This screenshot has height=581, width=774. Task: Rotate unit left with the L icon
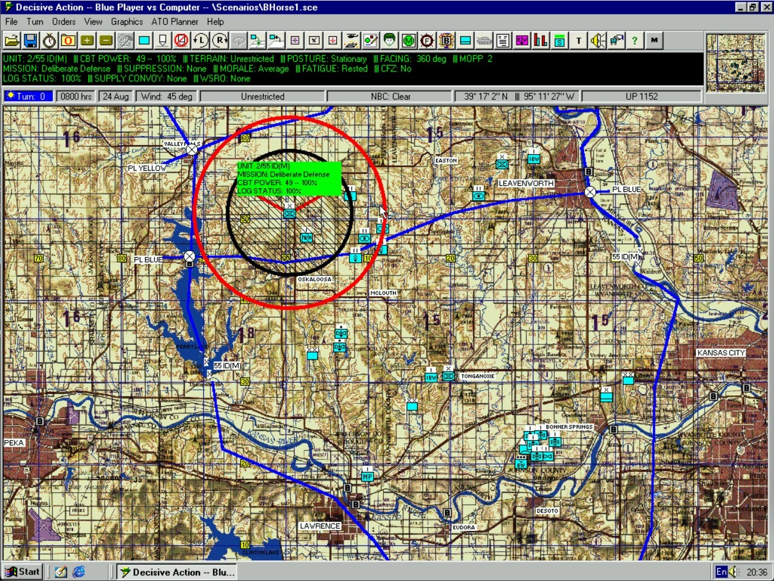click(x=200, y=41)
